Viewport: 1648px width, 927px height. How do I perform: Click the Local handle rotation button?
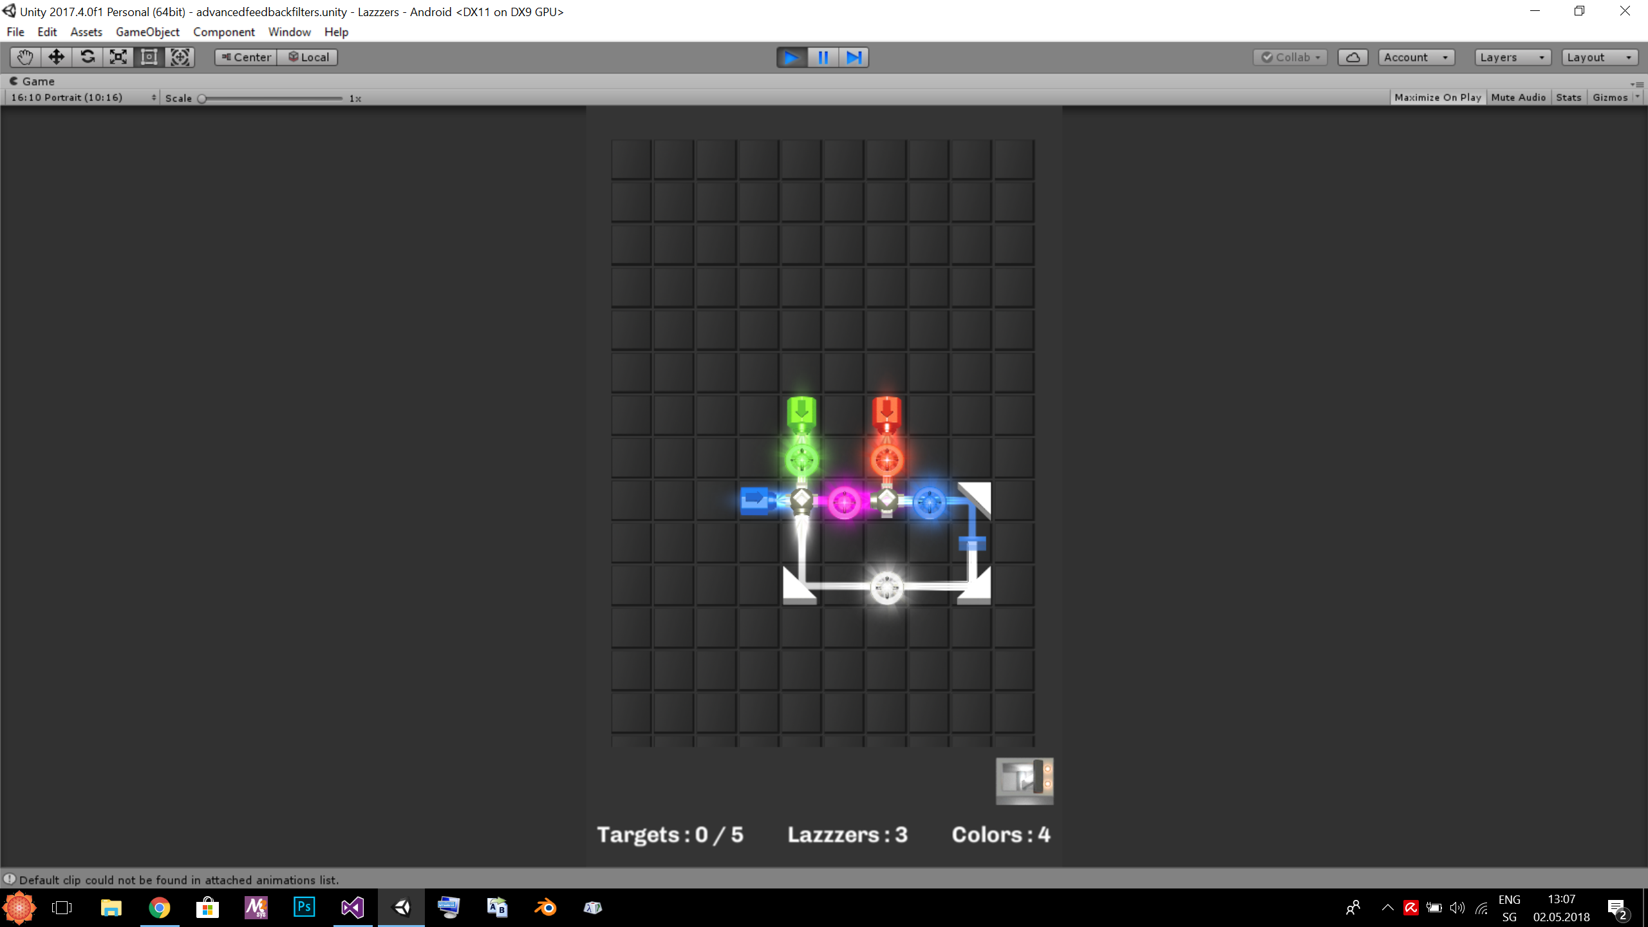(308, 57)
